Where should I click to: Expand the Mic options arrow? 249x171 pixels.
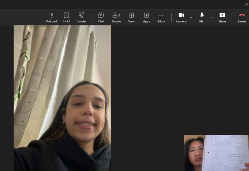pyautogui.click(x=211, y=18)
